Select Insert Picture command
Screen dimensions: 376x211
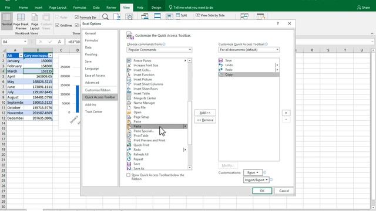tap(142, 80)
